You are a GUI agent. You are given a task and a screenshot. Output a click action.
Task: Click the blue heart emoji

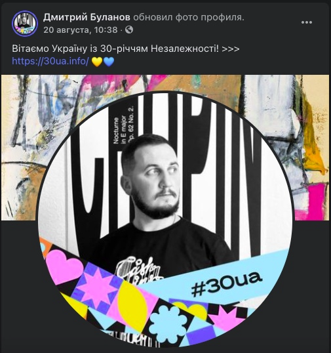click(109, 62)
